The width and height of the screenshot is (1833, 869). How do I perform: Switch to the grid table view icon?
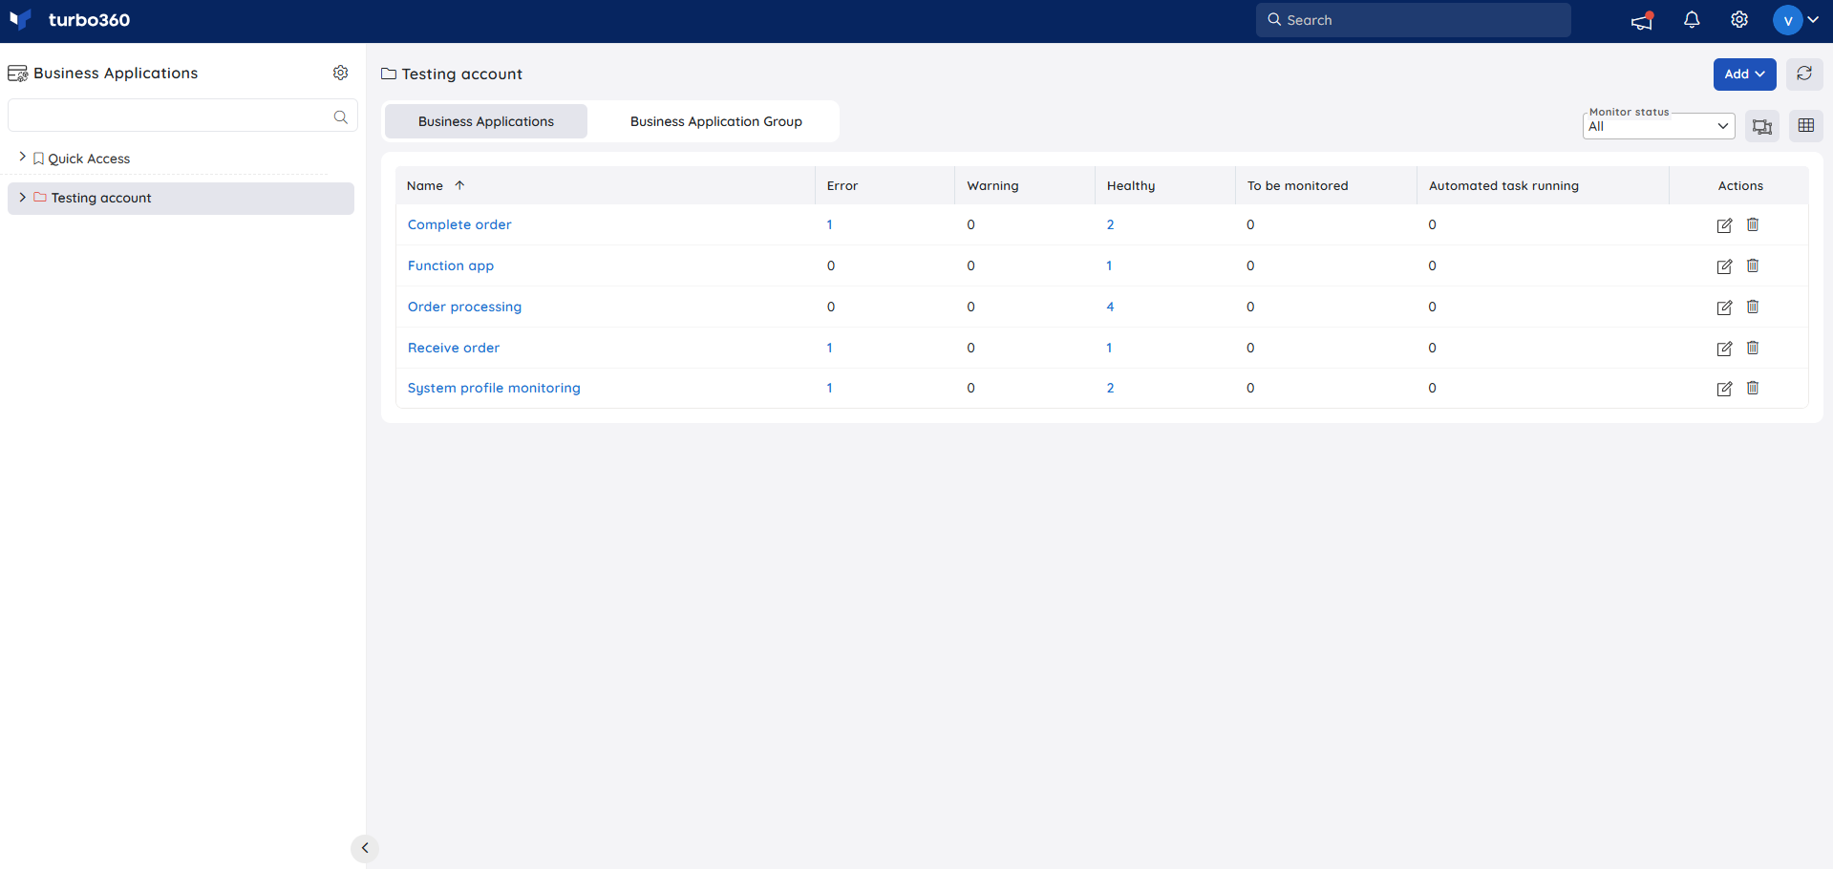point(1806,126)
